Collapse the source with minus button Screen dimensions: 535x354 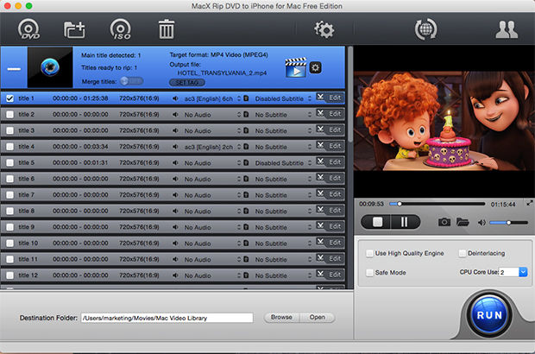14,68
